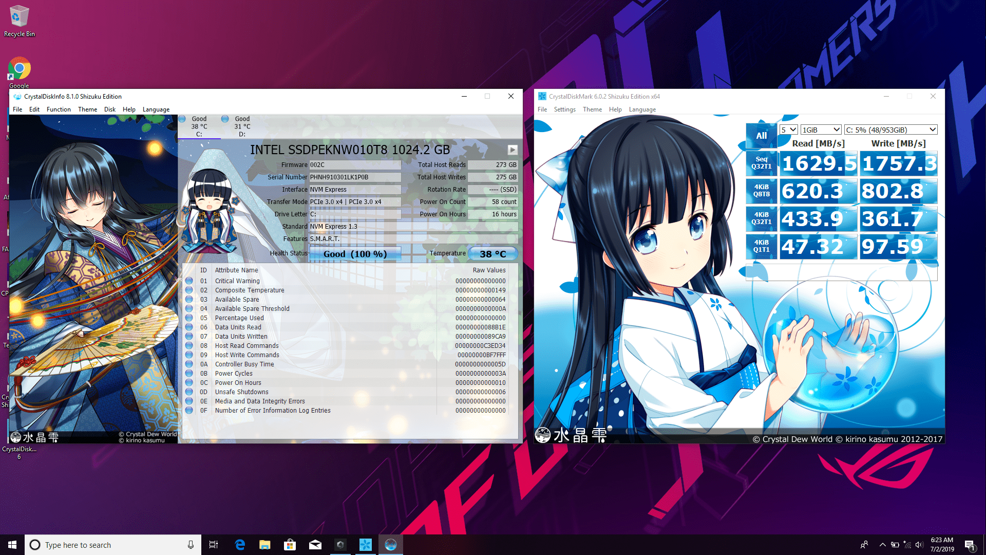Open Microsoft Store from the taskbar
Screen dimensions: 986x555
[x=290, y=545]
